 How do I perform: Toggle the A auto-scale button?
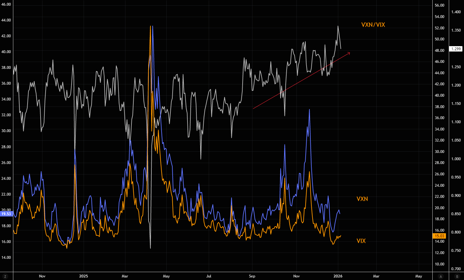[441, 277]
